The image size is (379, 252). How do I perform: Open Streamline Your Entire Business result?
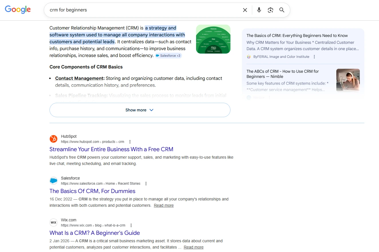(x=111, y=149)
